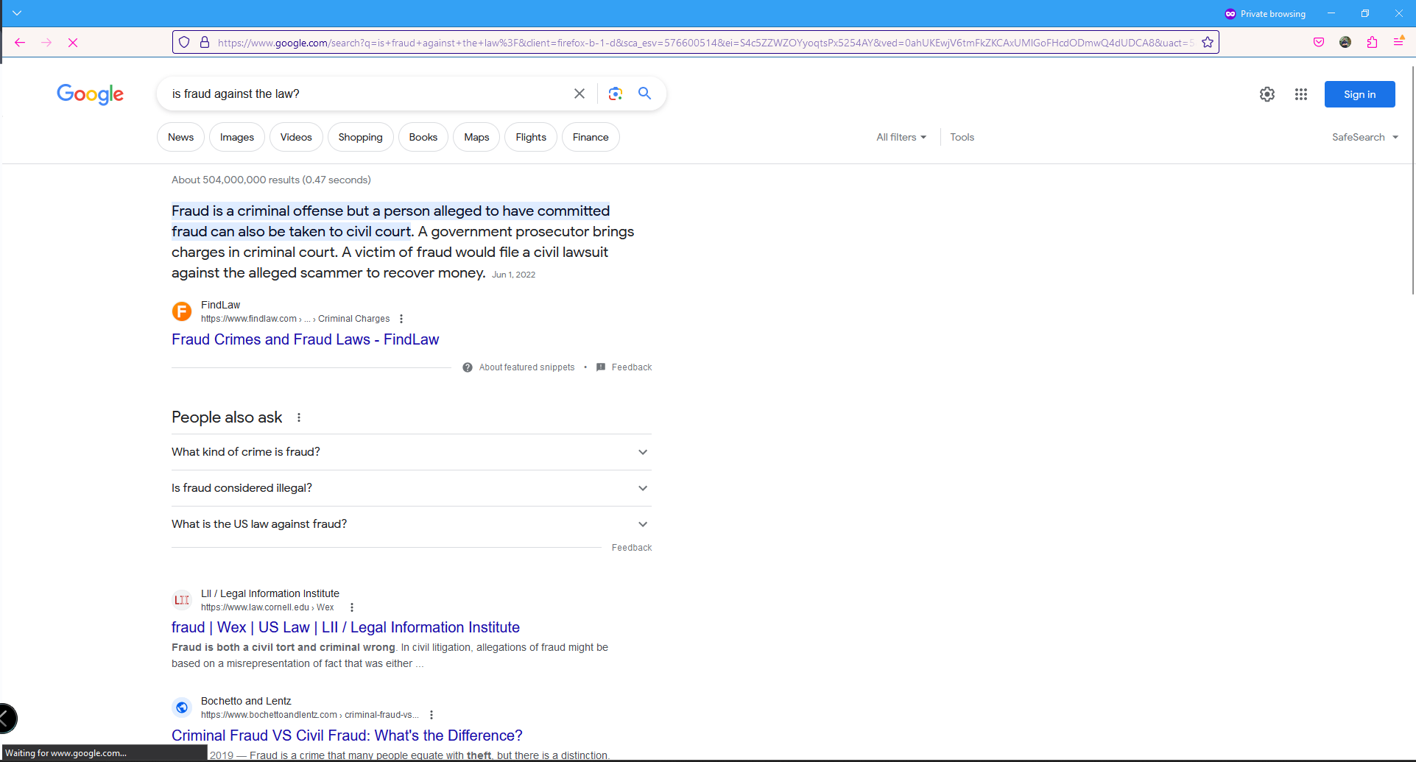The image size is (1416, 762).
Task: Click the 'Jun 1, 2022' snippet date
Action: (x=513, y=275)
